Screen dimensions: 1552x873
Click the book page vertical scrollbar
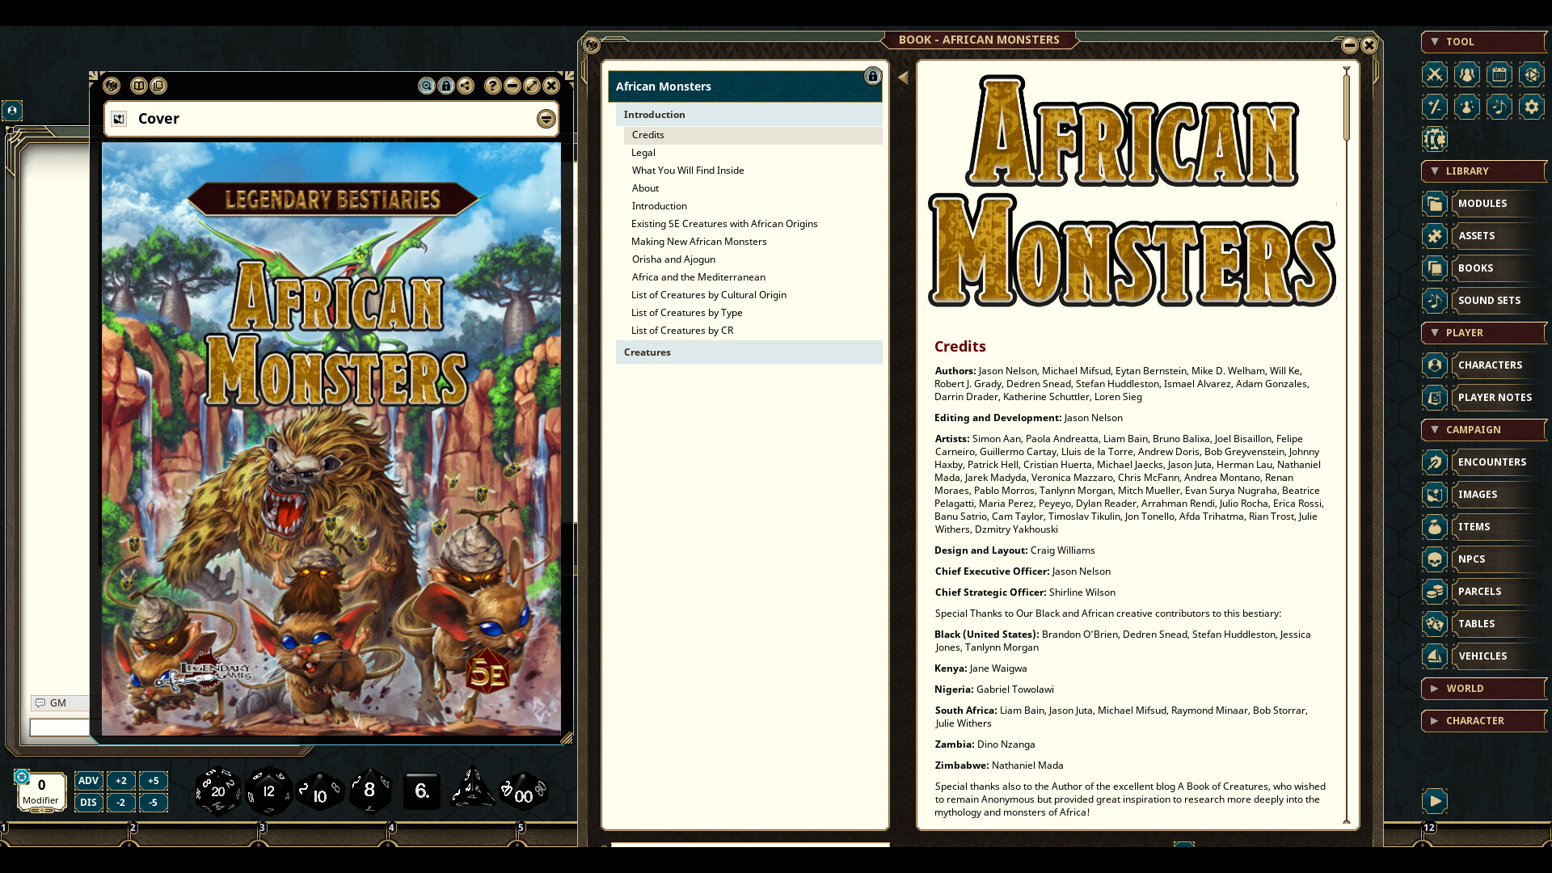[1347, 109]
